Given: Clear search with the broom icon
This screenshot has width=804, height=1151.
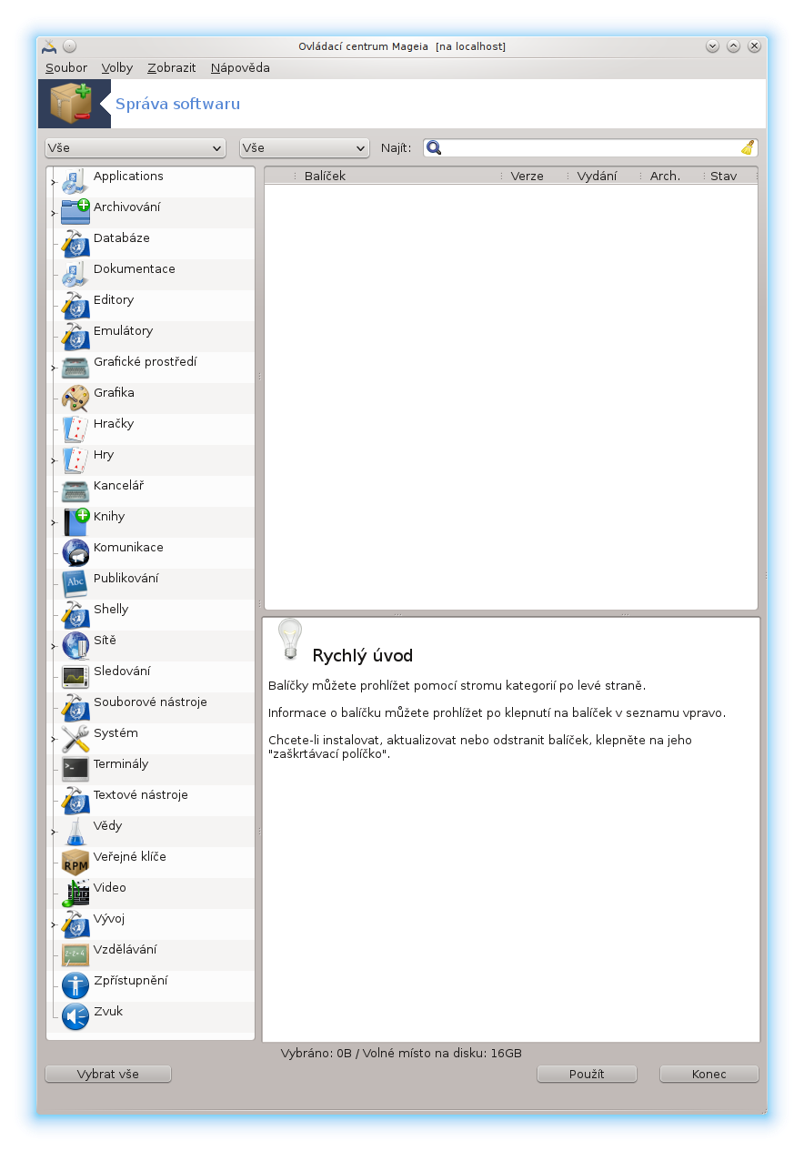Looking at the screenshot, I should 748,147.
